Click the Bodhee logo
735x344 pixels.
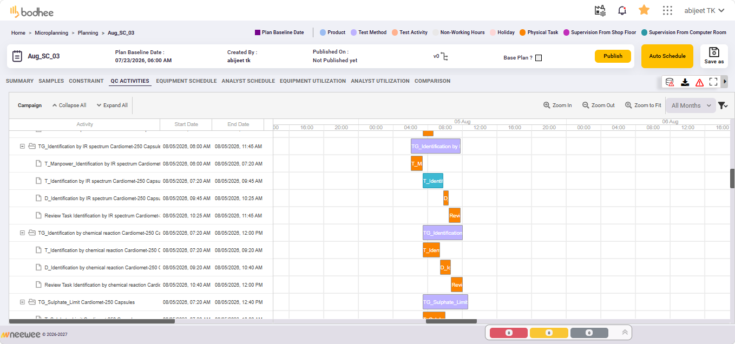(x=32, y=11)
